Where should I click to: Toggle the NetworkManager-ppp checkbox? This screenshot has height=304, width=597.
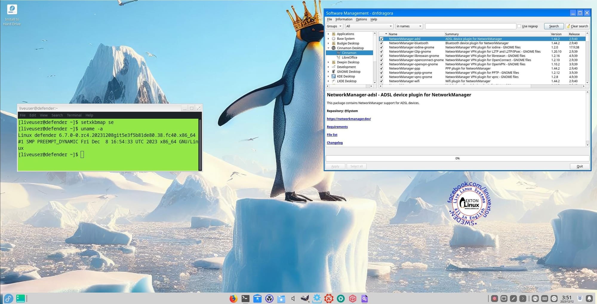[x=381, y=68]
